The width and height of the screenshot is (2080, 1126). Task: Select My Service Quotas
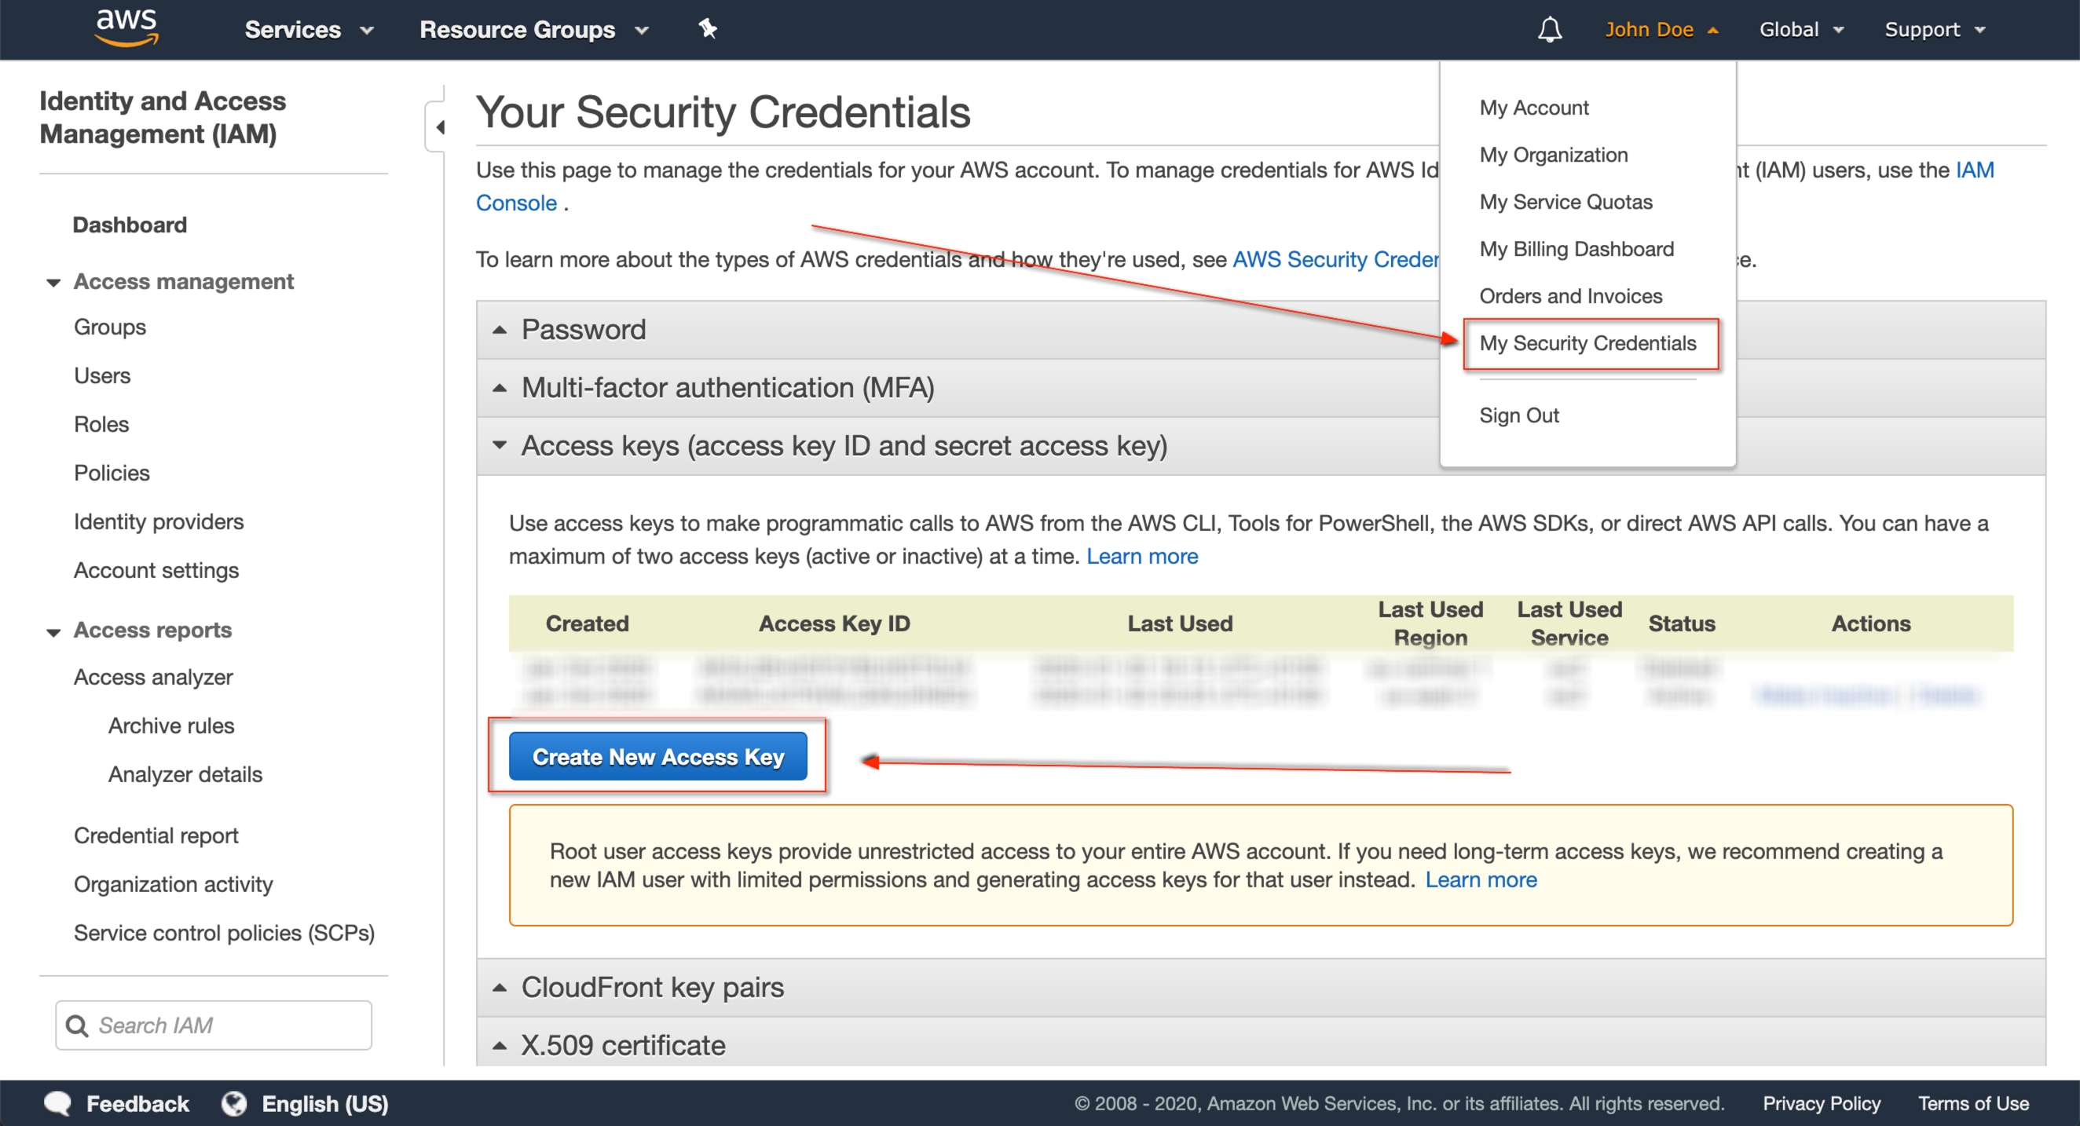(1565, 202)
